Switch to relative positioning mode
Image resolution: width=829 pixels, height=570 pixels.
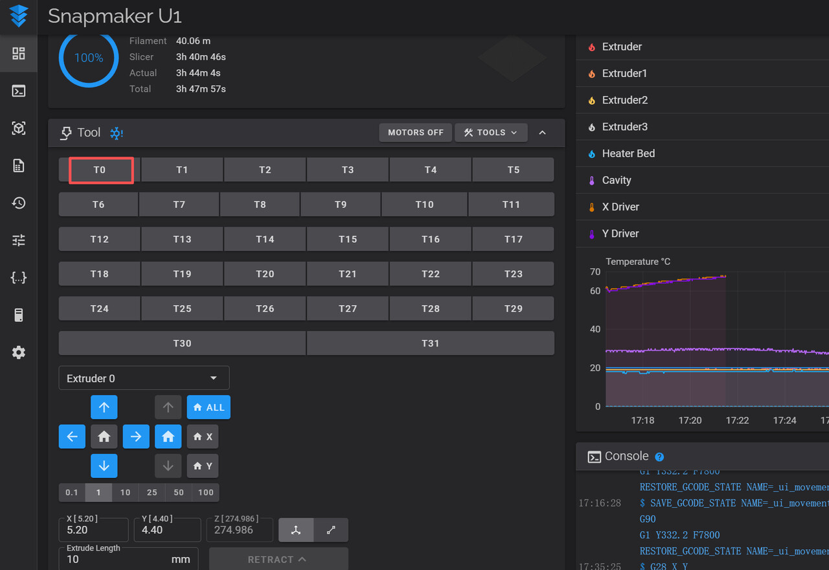pyautogui.click(x=331, y=530)
